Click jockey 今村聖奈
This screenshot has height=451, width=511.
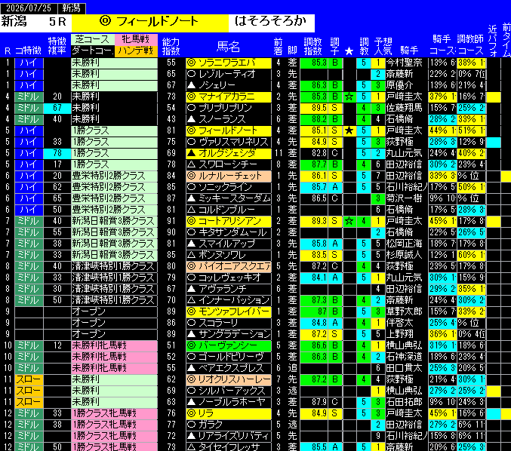[x=404, y=63]
